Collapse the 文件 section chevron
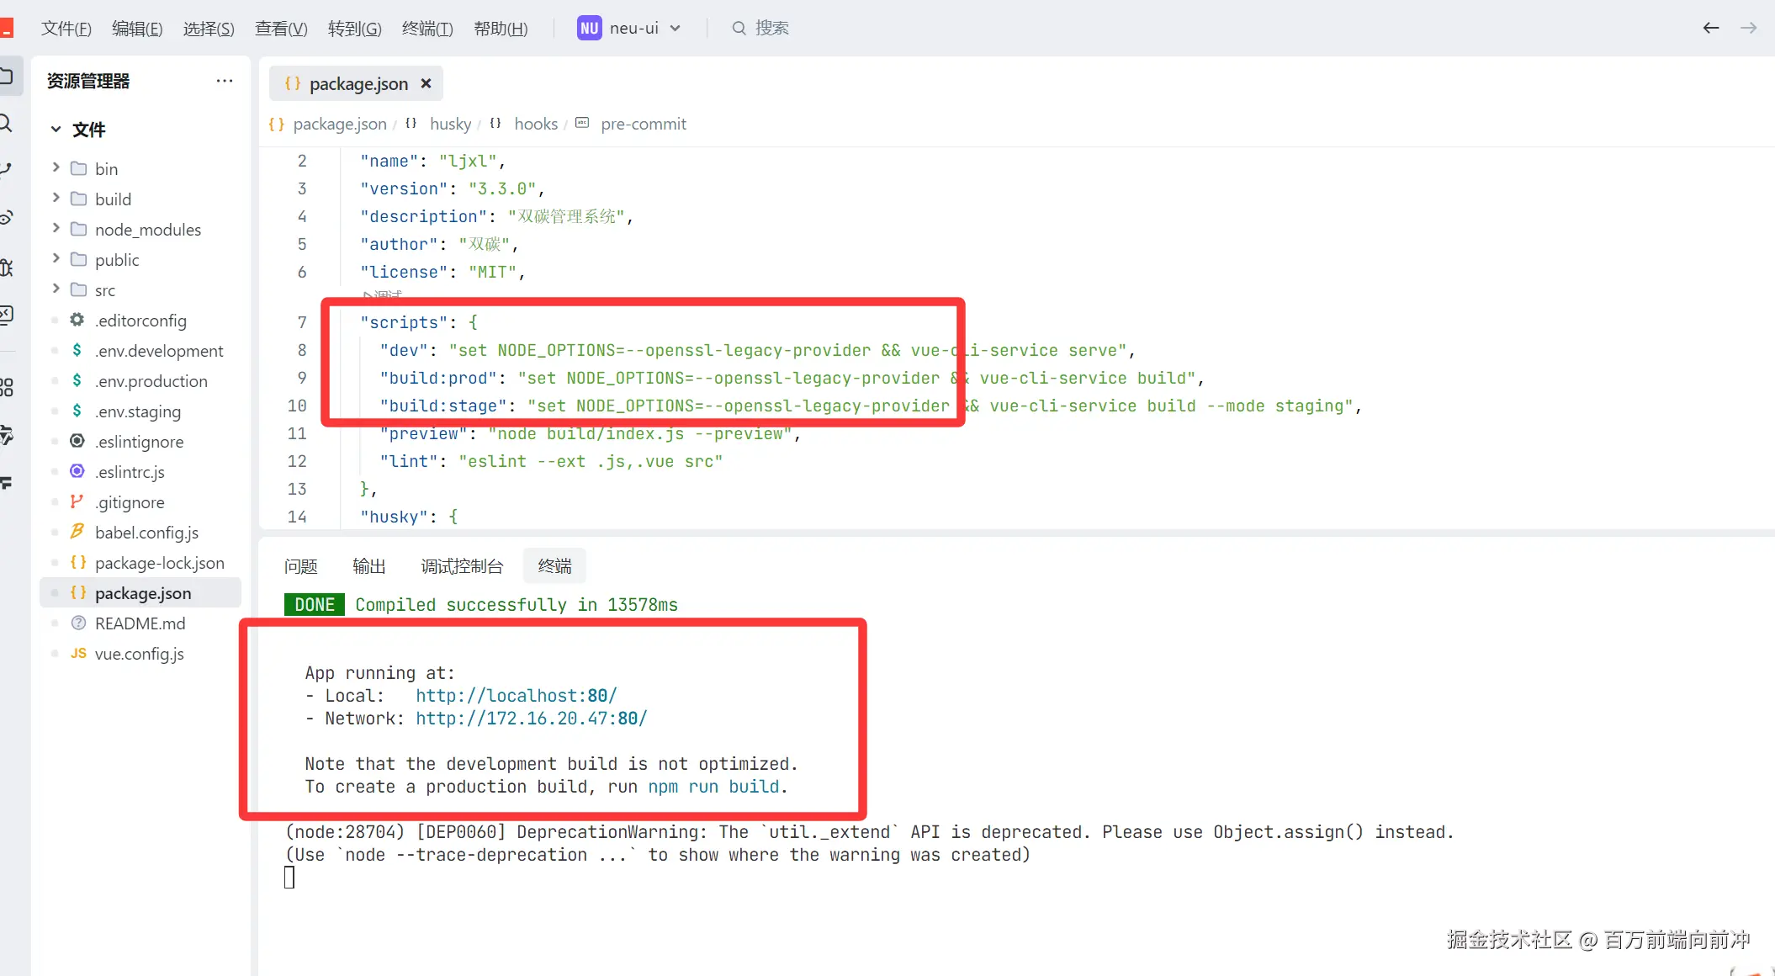This screenshot has height=976, width=1775. pyautogui.click(x=56, y=130)
